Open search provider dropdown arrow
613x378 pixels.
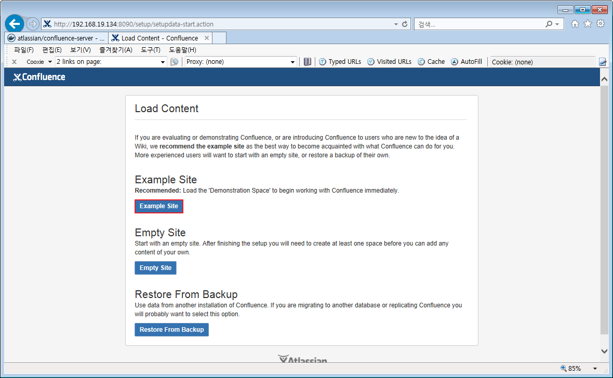pyautogui.click(x=557, y=24)
